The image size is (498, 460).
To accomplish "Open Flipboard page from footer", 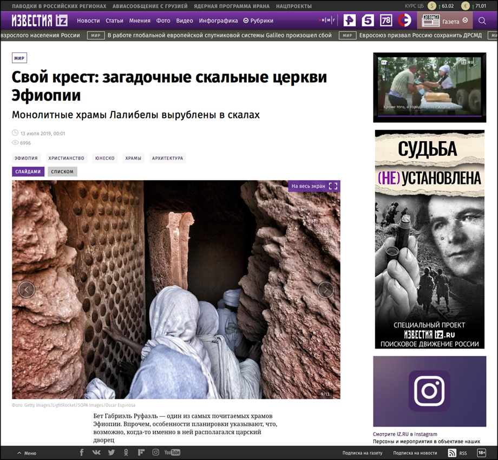I will [x=141, y=452].
